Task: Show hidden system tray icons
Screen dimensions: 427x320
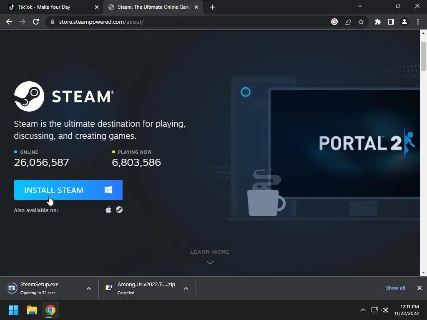Action: click(363, 310)
